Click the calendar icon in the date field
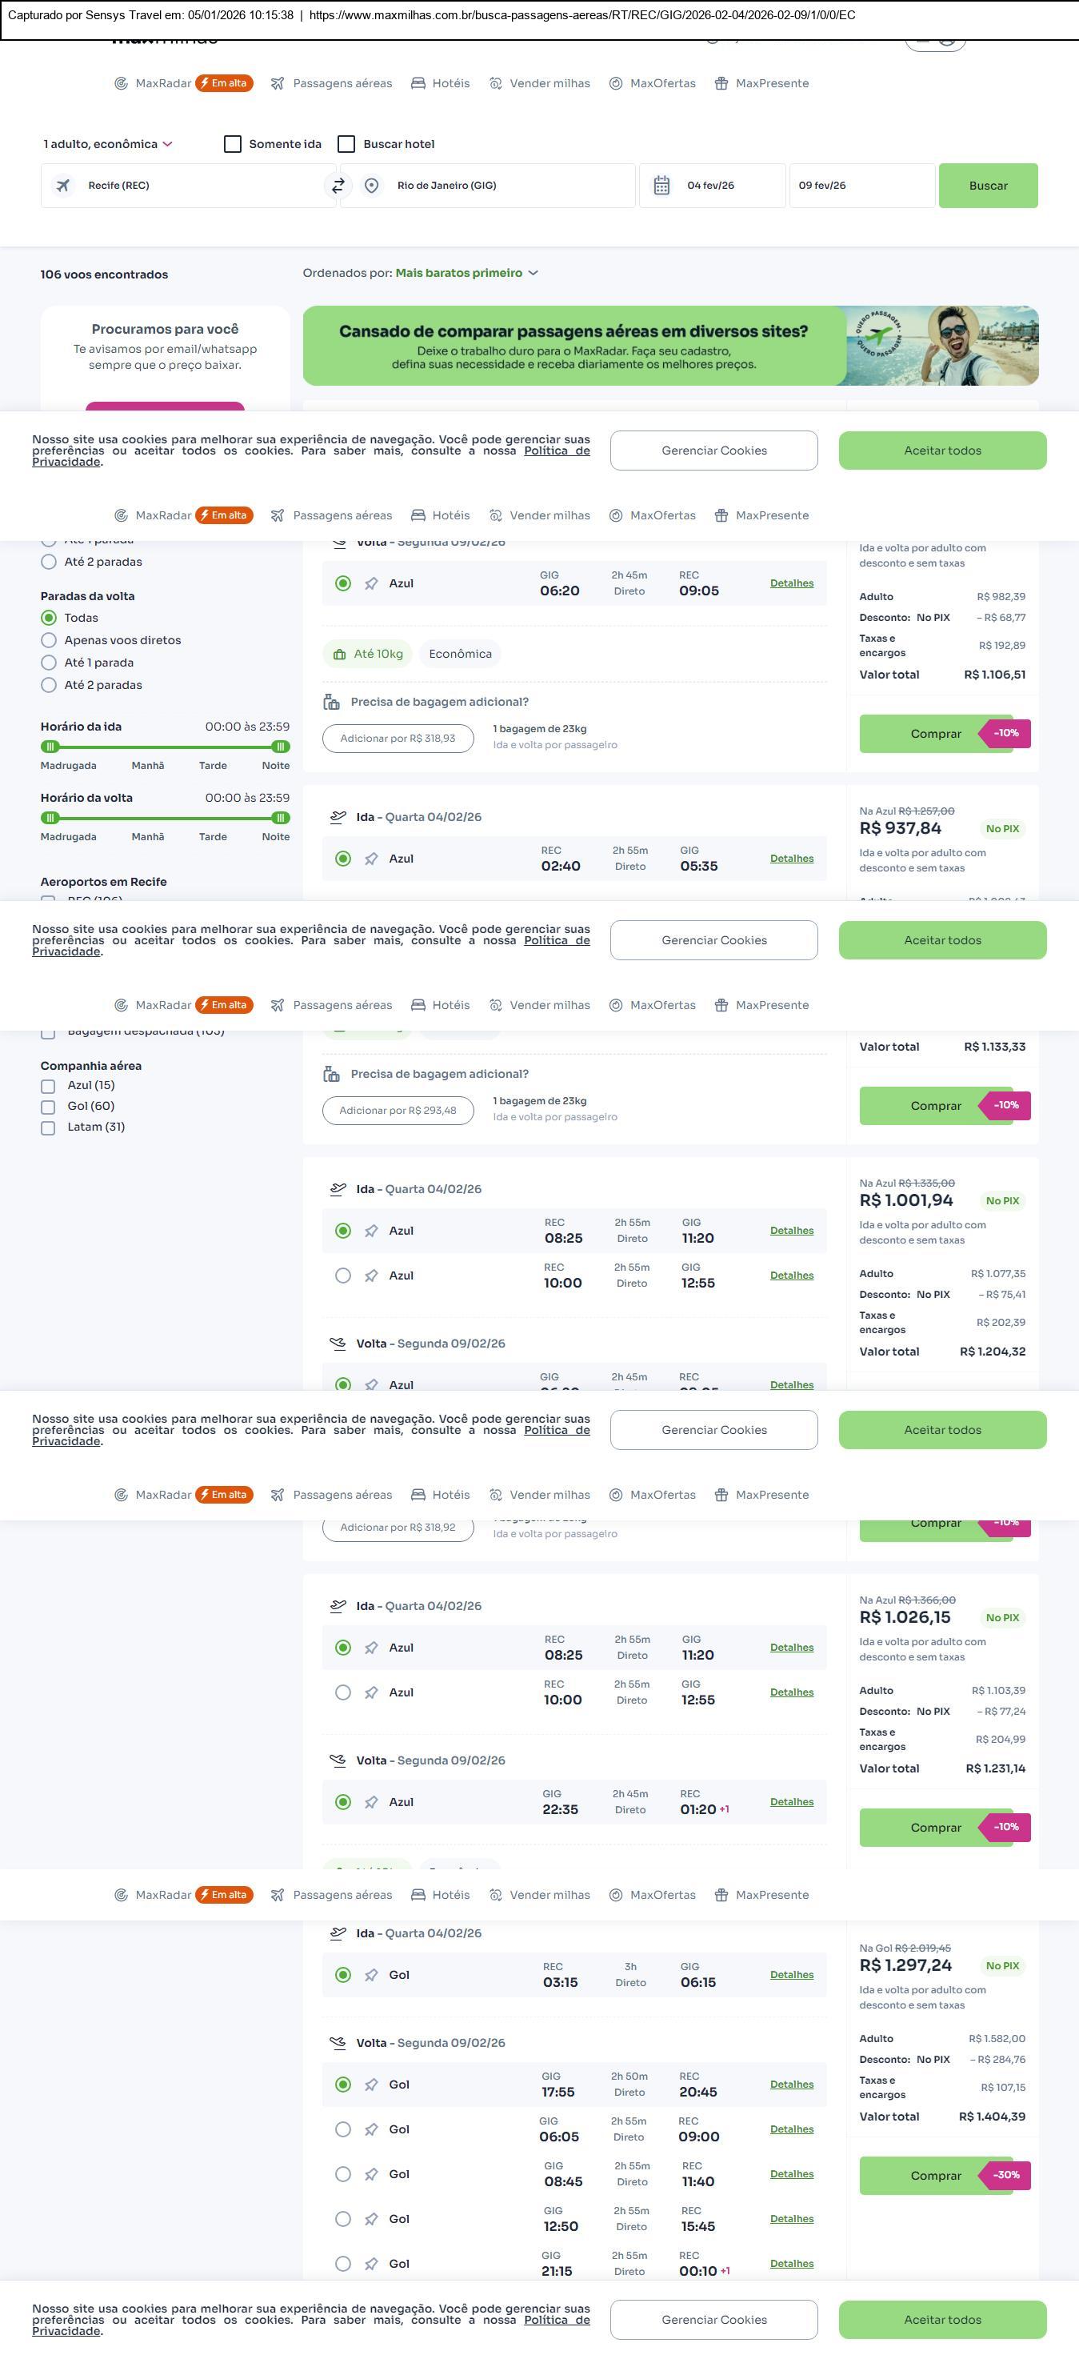Viewport: 1079px width, 2359px height. point(661,186)
